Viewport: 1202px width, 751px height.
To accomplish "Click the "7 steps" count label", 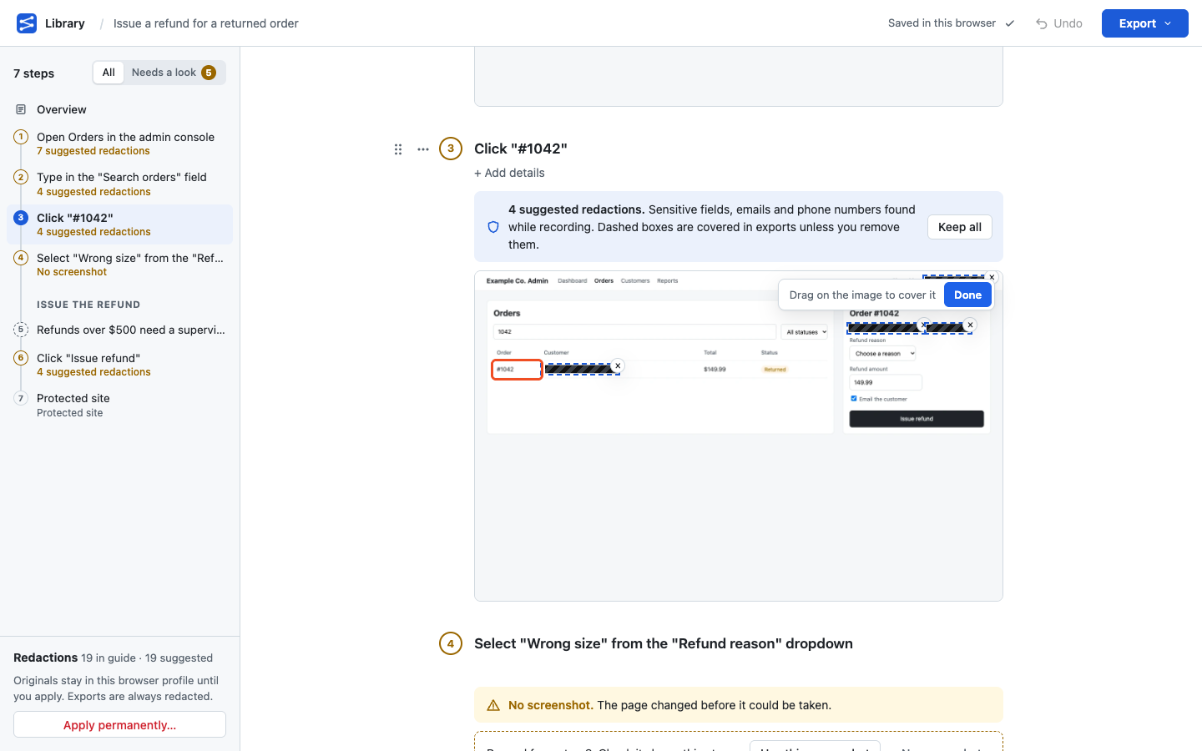I will pos(34,73).
